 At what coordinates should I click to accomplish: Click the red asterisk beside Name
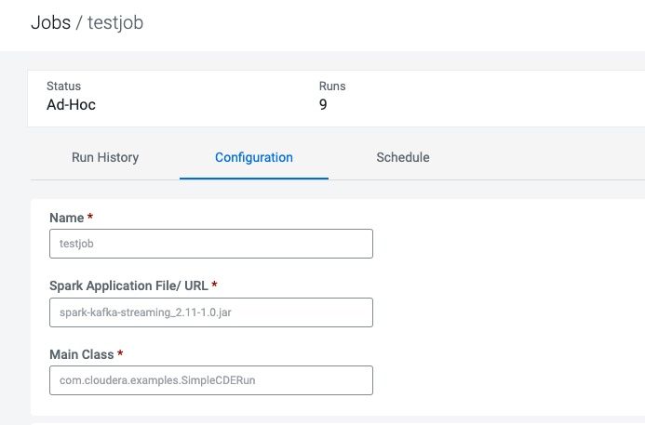tap(90, 217)
